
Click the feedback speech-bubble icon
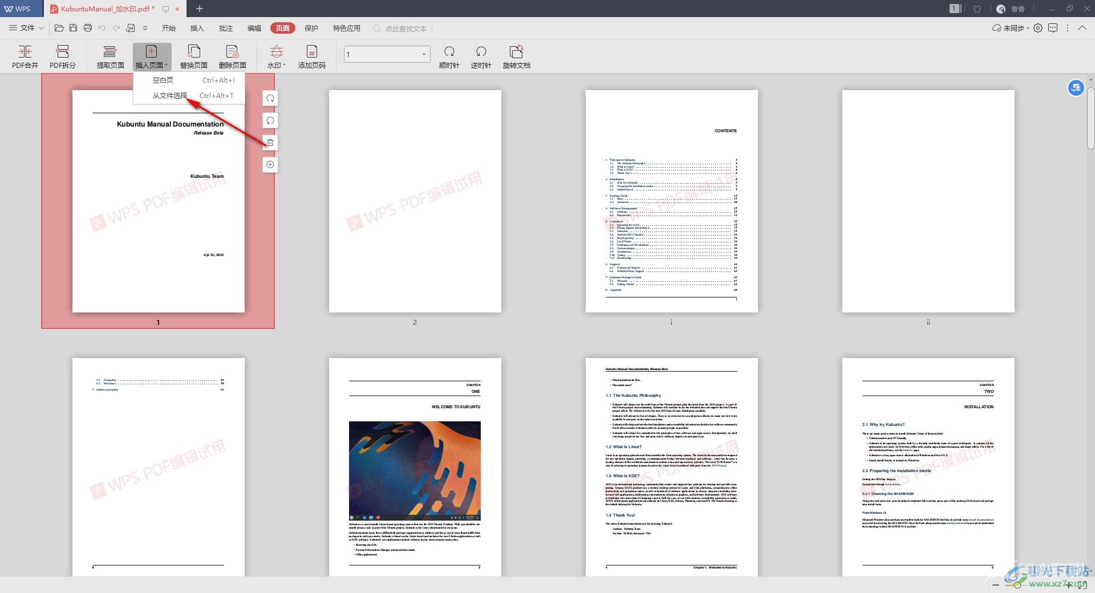1053,28
